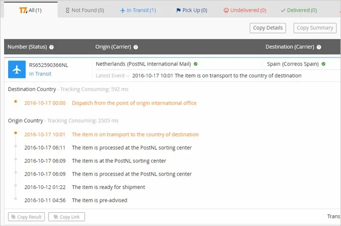This screenshot has height=226, width=341.
Task: Click the Latest Event summary line
Action: (199, 75)
